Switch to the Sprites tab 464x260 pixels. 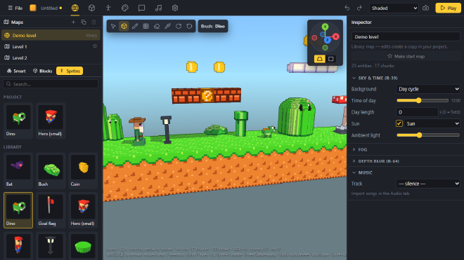coord(70,71)
